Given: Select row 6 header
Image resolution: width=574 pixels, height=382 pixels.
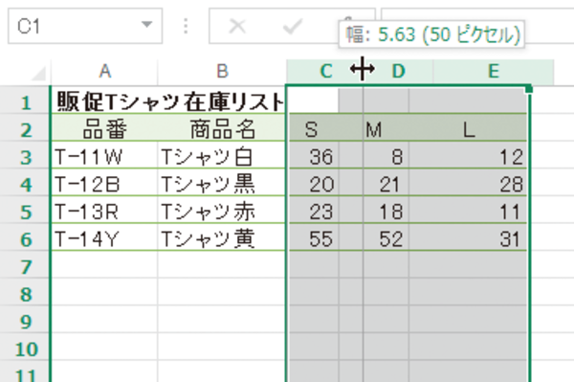Looking at the screenshot, I should 25,239.
